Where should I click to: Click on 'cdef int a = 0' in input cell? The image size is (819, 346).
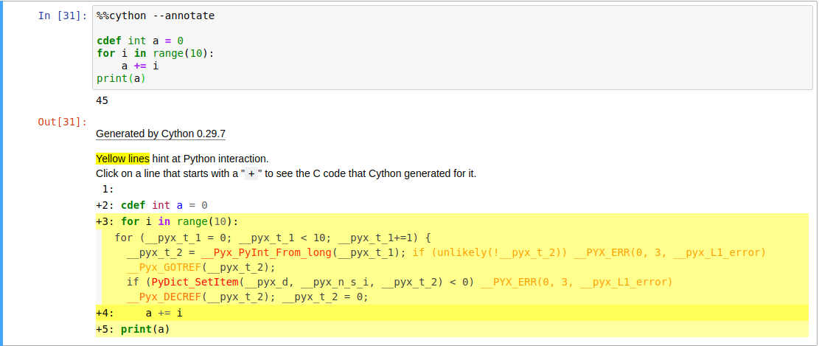click(140, 41)
